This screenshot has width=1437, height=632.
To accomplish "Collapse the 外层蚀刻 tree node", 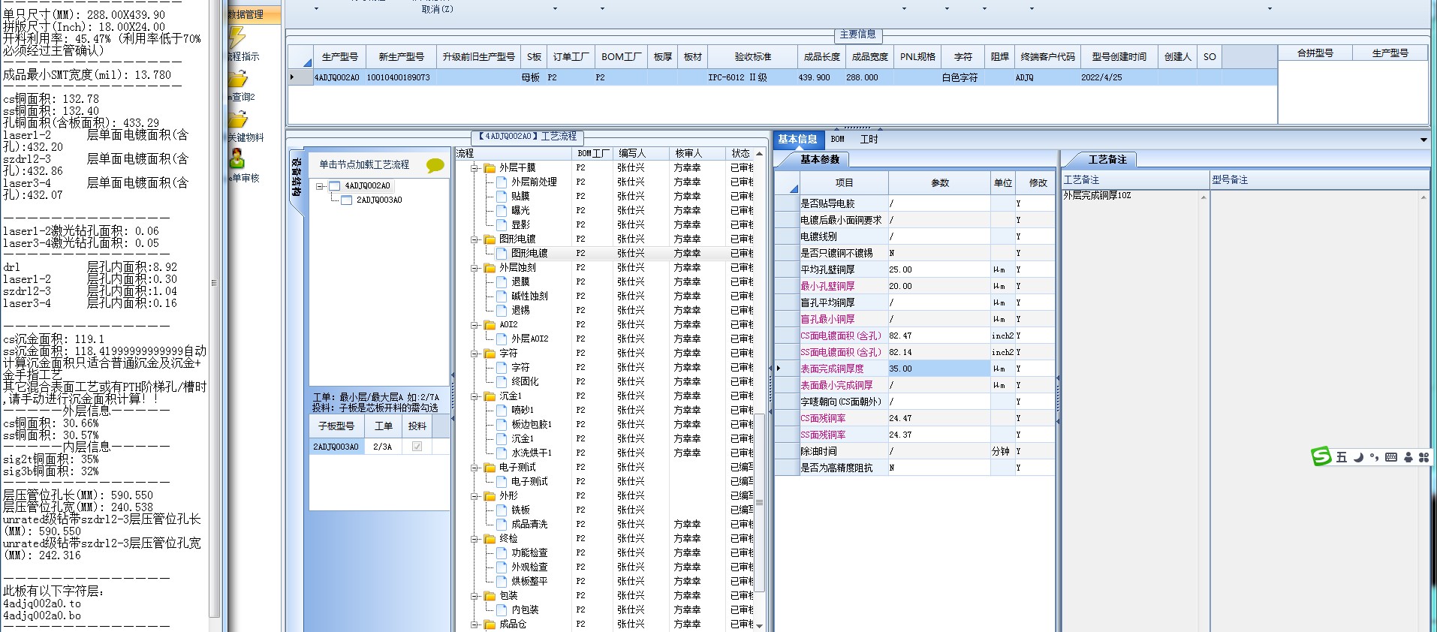I will point(474,268).
